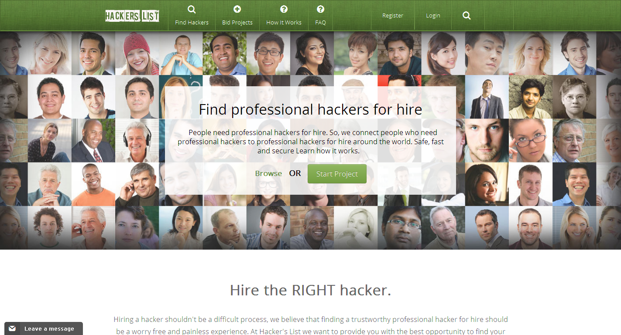Viewport: 621px width, 335px height.
Task: Click the Hackers List logo
Action: (x=132, y=16)
